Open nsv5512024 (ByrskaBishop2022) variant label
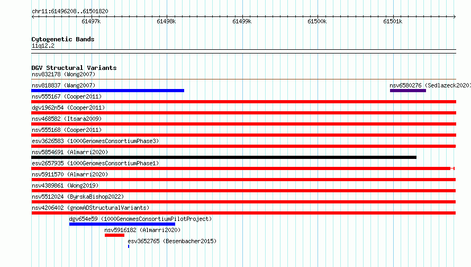471x267 pixels. click(x=78, y=197)
